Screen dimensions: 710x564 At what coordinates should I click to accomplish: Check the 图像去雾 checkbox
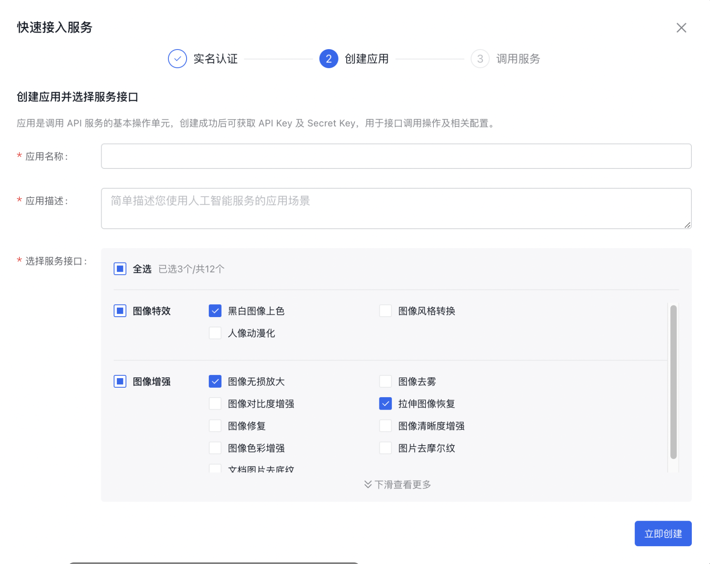(x=386, y=382)
